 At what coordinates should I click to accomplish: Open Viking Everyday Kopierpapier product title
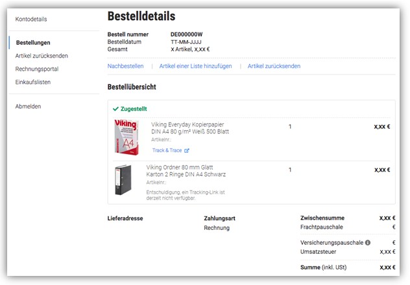[189, 128]
